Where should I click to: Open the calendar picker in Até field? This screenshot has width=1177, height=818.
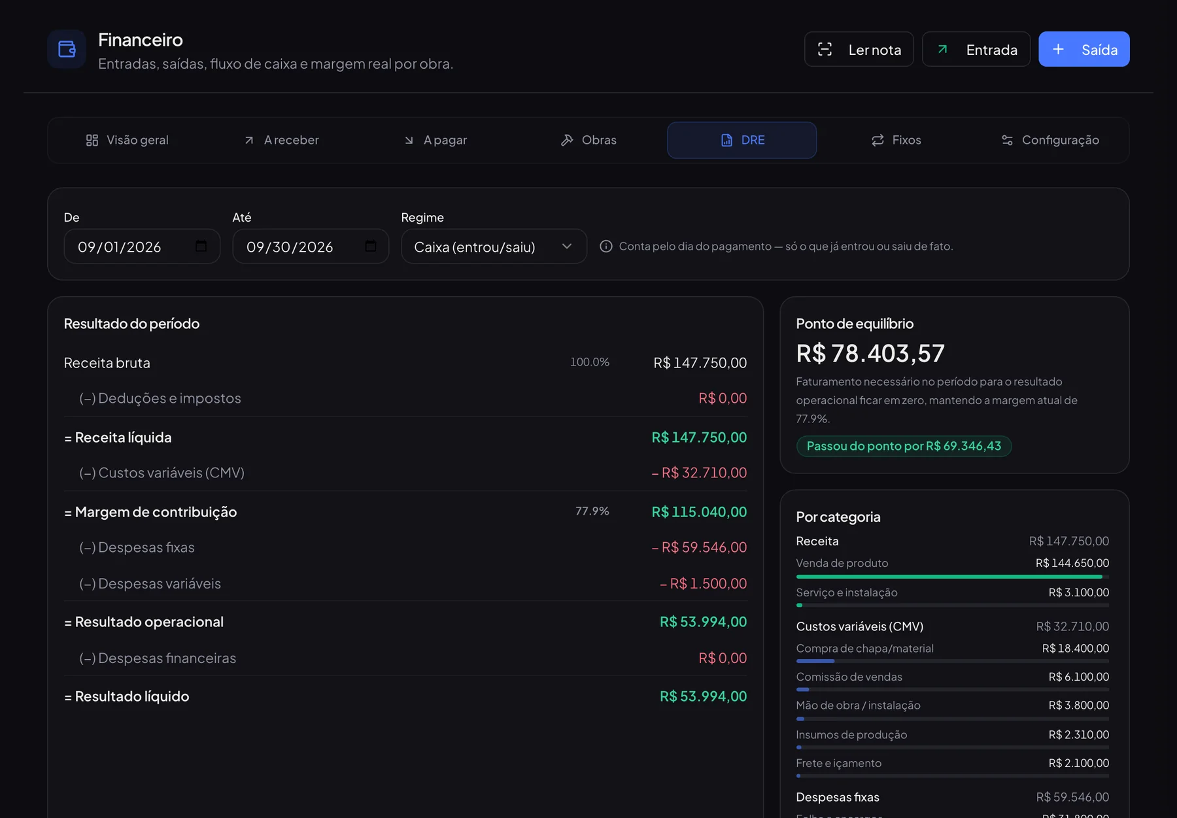pos(370,246)
